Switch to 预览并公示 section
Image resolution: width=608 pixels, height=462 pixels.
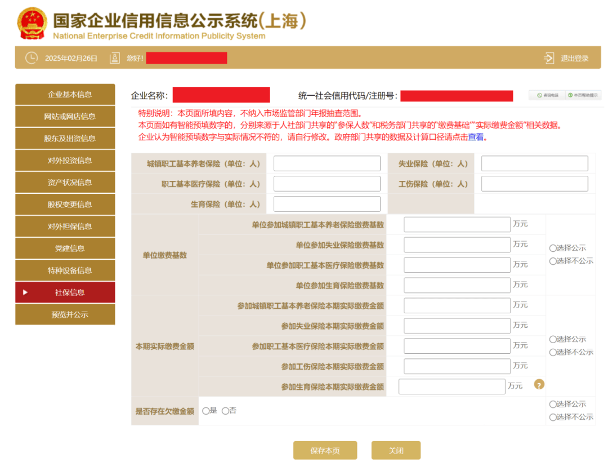[65, 314]
